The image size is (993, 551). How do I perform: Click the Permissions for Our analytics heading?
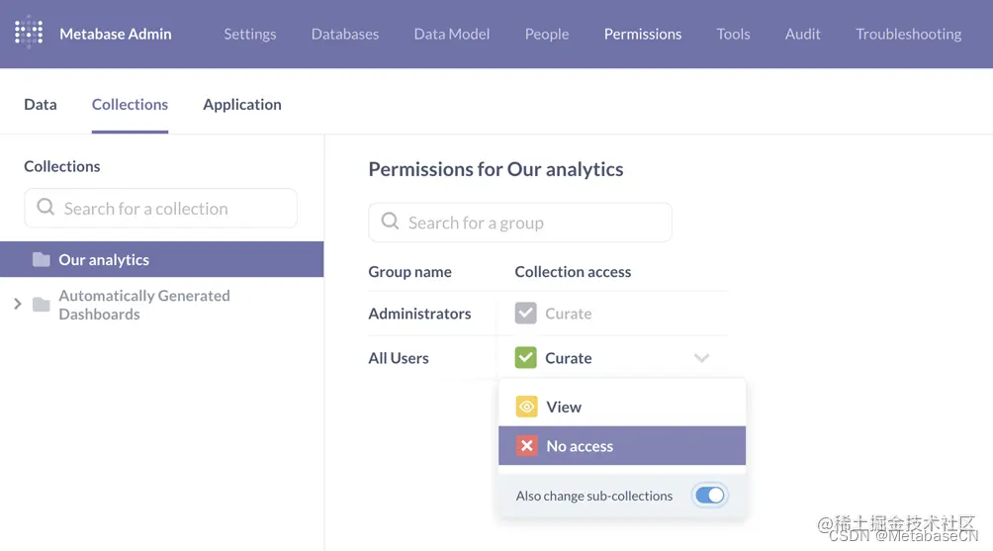click(x=496, y=169)
